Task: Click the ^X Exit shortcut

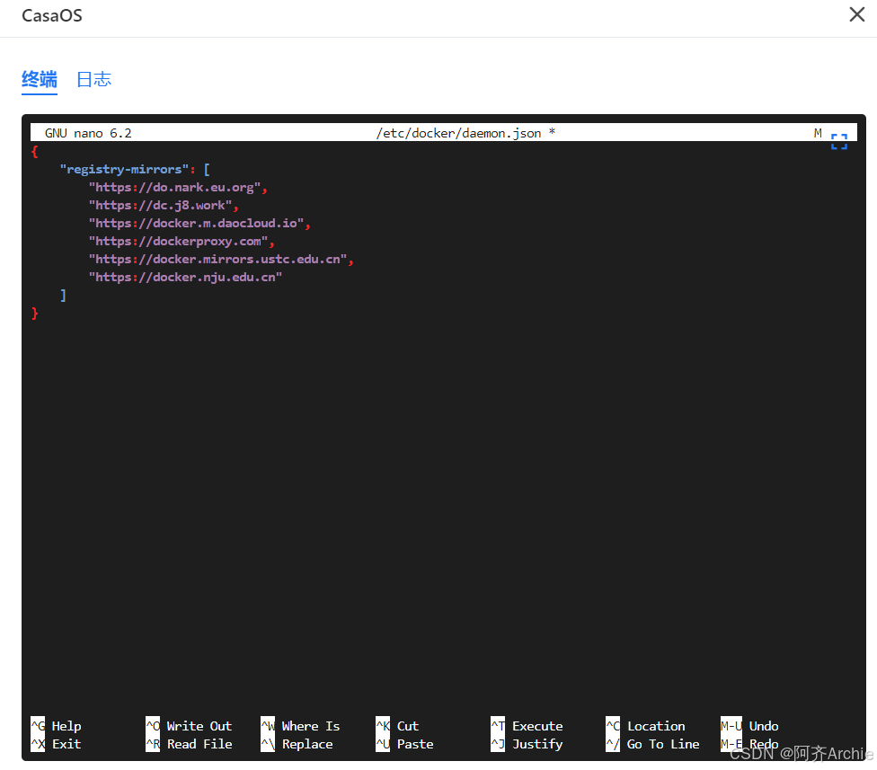Action: pyautogui.click(x=56, y=744)
